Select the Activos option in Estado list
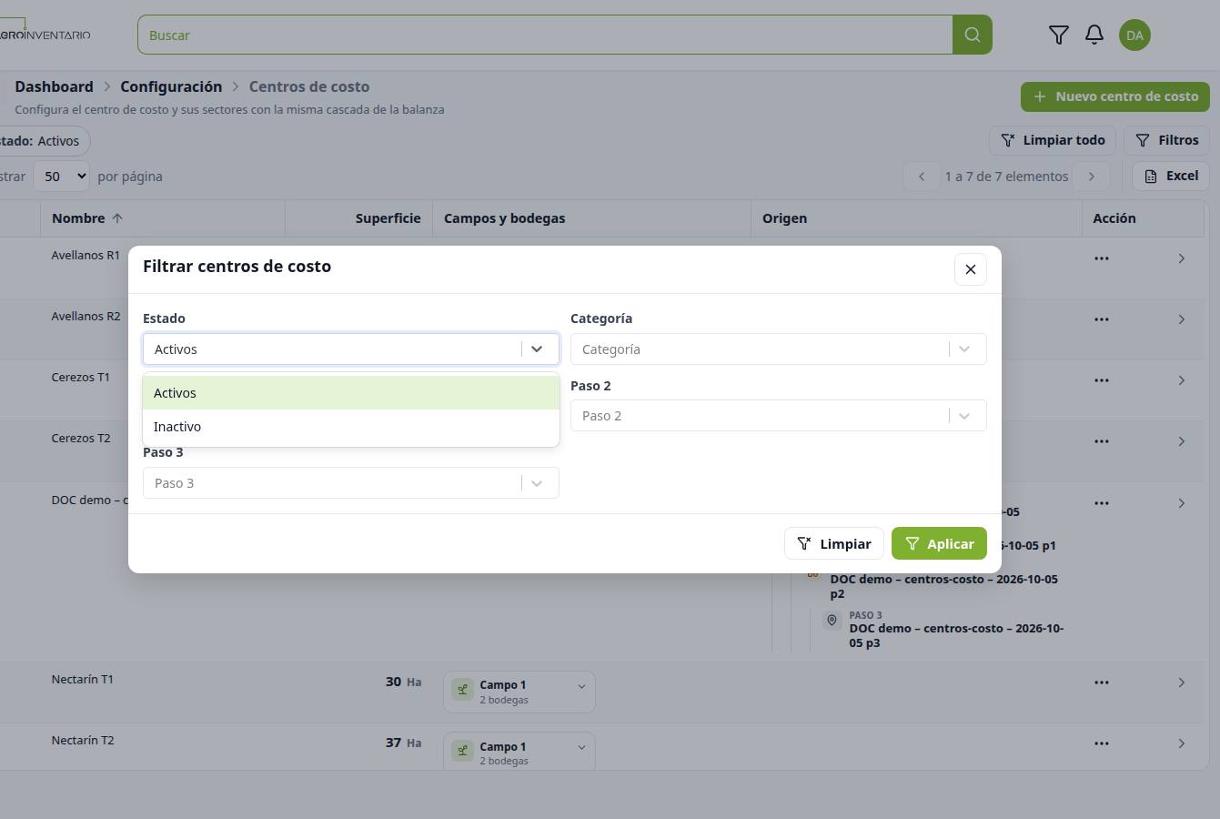Screen dimensions: 1220x819 (351, 393)
